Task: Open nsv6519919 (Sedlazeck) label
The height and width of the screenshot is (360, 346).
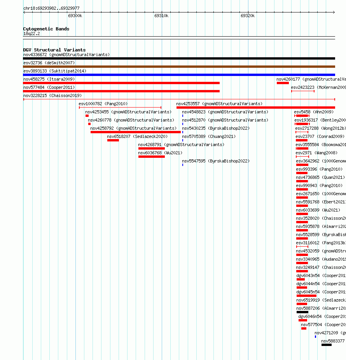Action: [321, 300]
